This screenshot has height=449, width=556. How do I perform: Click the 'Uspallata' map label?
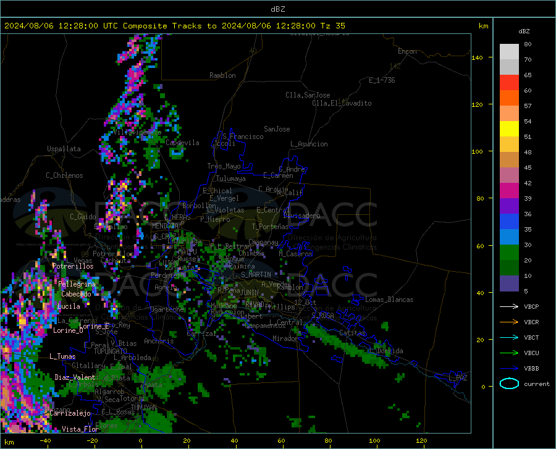(x=64, y=149)
